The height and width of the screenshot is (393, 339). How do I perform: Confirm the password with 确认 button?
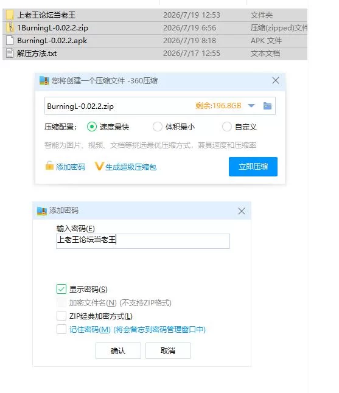tap(118, 350)
